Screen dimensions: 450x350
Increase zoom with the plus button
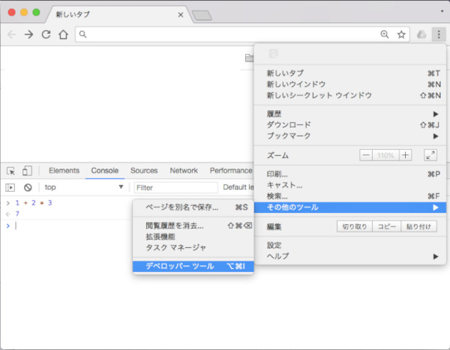405,155
